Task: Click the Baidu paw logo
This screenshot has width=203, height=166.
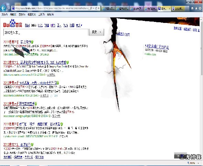Action: 13,23
